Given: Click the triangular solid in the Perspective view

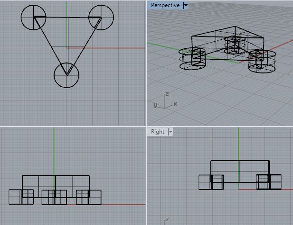Looking at the screenshot, I should pyautogui.click(x=228, y=44).
